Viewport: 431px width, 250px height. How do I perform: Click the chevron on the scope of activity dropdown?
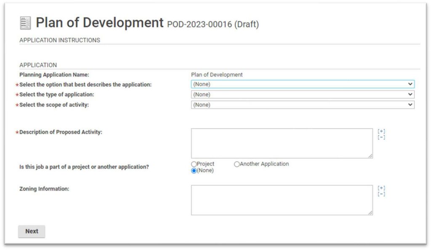tap(410, 105)
